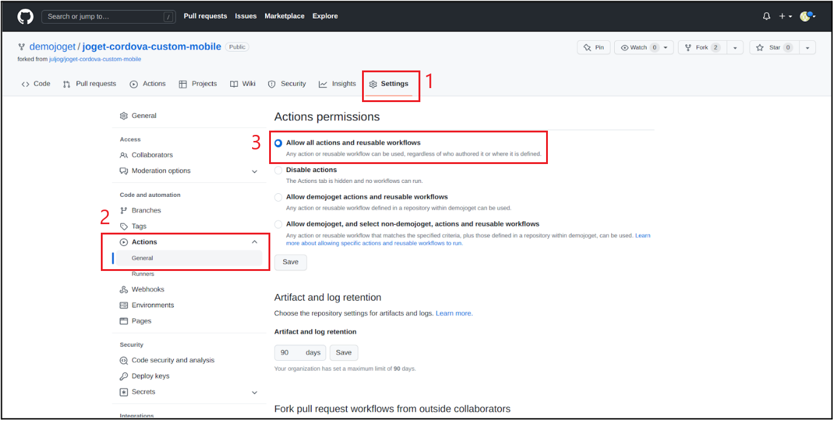Open General settings at top of sidebar

coord(138,115)
